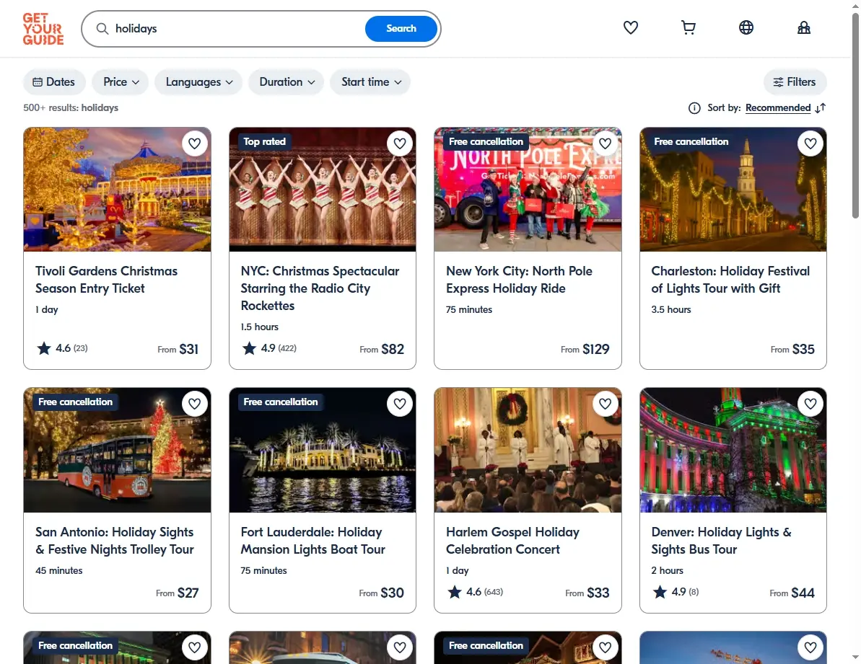Click the Denver illuminated building photo
Image resolution: width=861 pixels, height=664 pixels.
point(733,450)
